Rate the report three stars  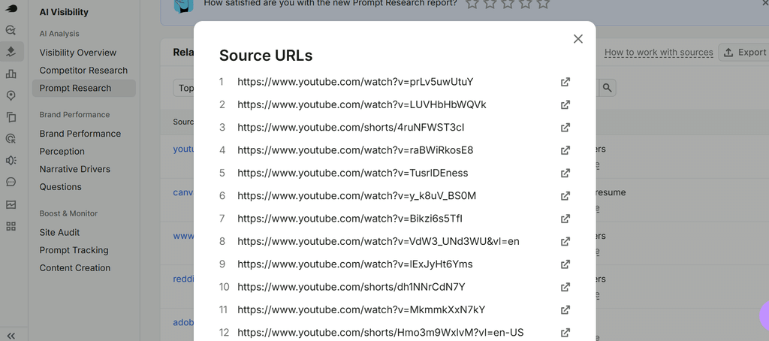coord(508,4)
